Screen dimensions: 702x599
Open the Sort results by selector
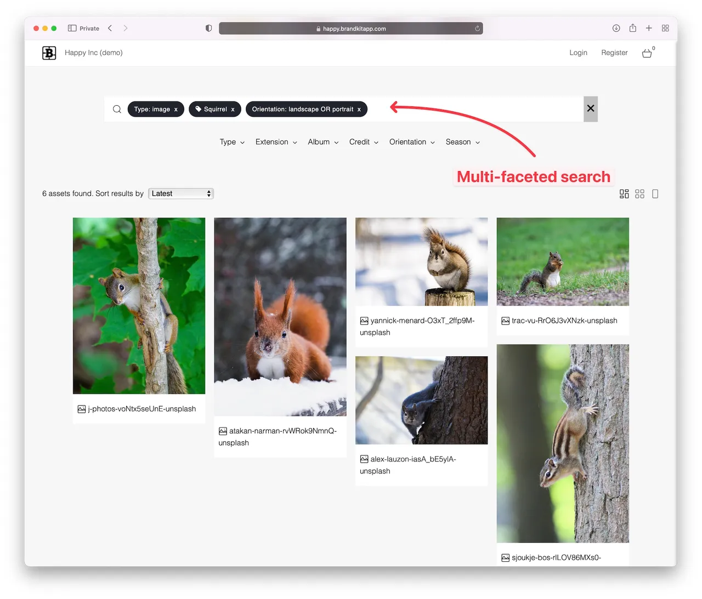[181, 193]
